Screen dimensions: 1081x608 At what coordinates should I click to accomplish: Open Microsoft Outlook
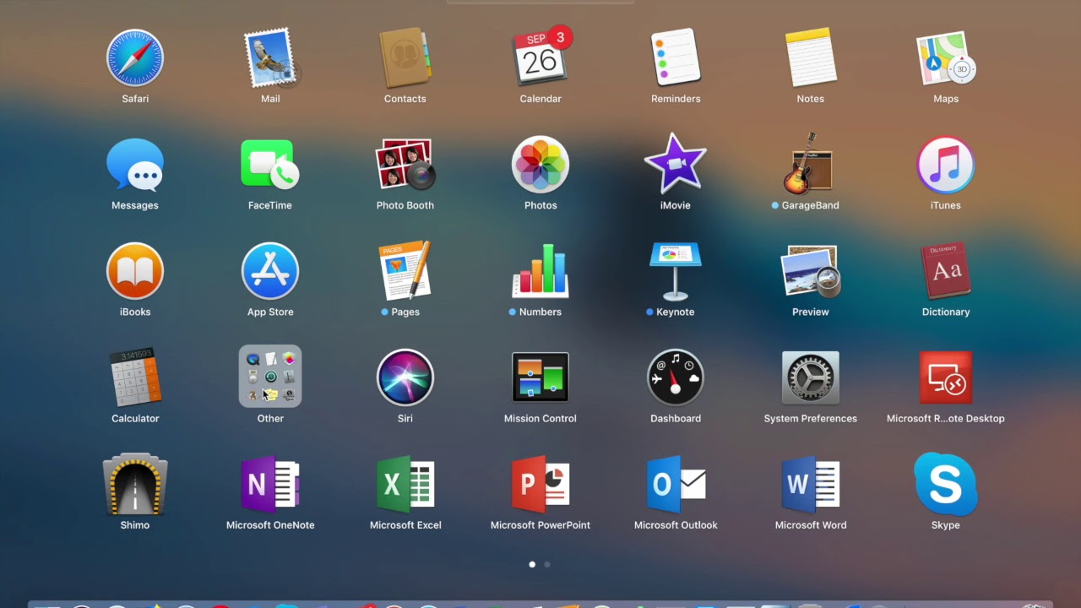(676, 484)
